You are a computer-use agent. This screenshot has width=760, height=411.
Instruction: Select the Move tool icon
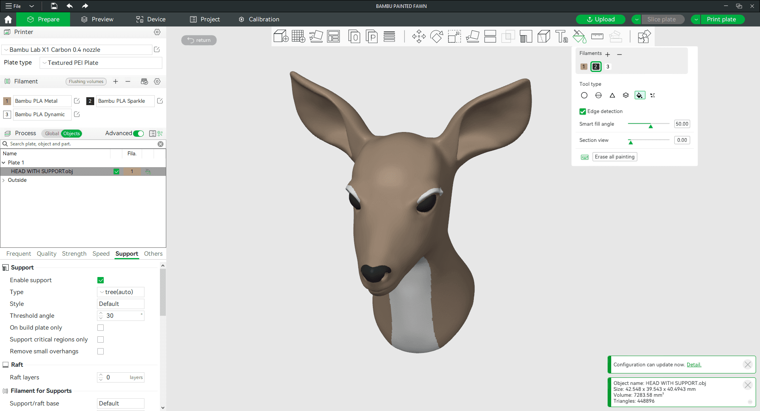click(x=419, y=36)
